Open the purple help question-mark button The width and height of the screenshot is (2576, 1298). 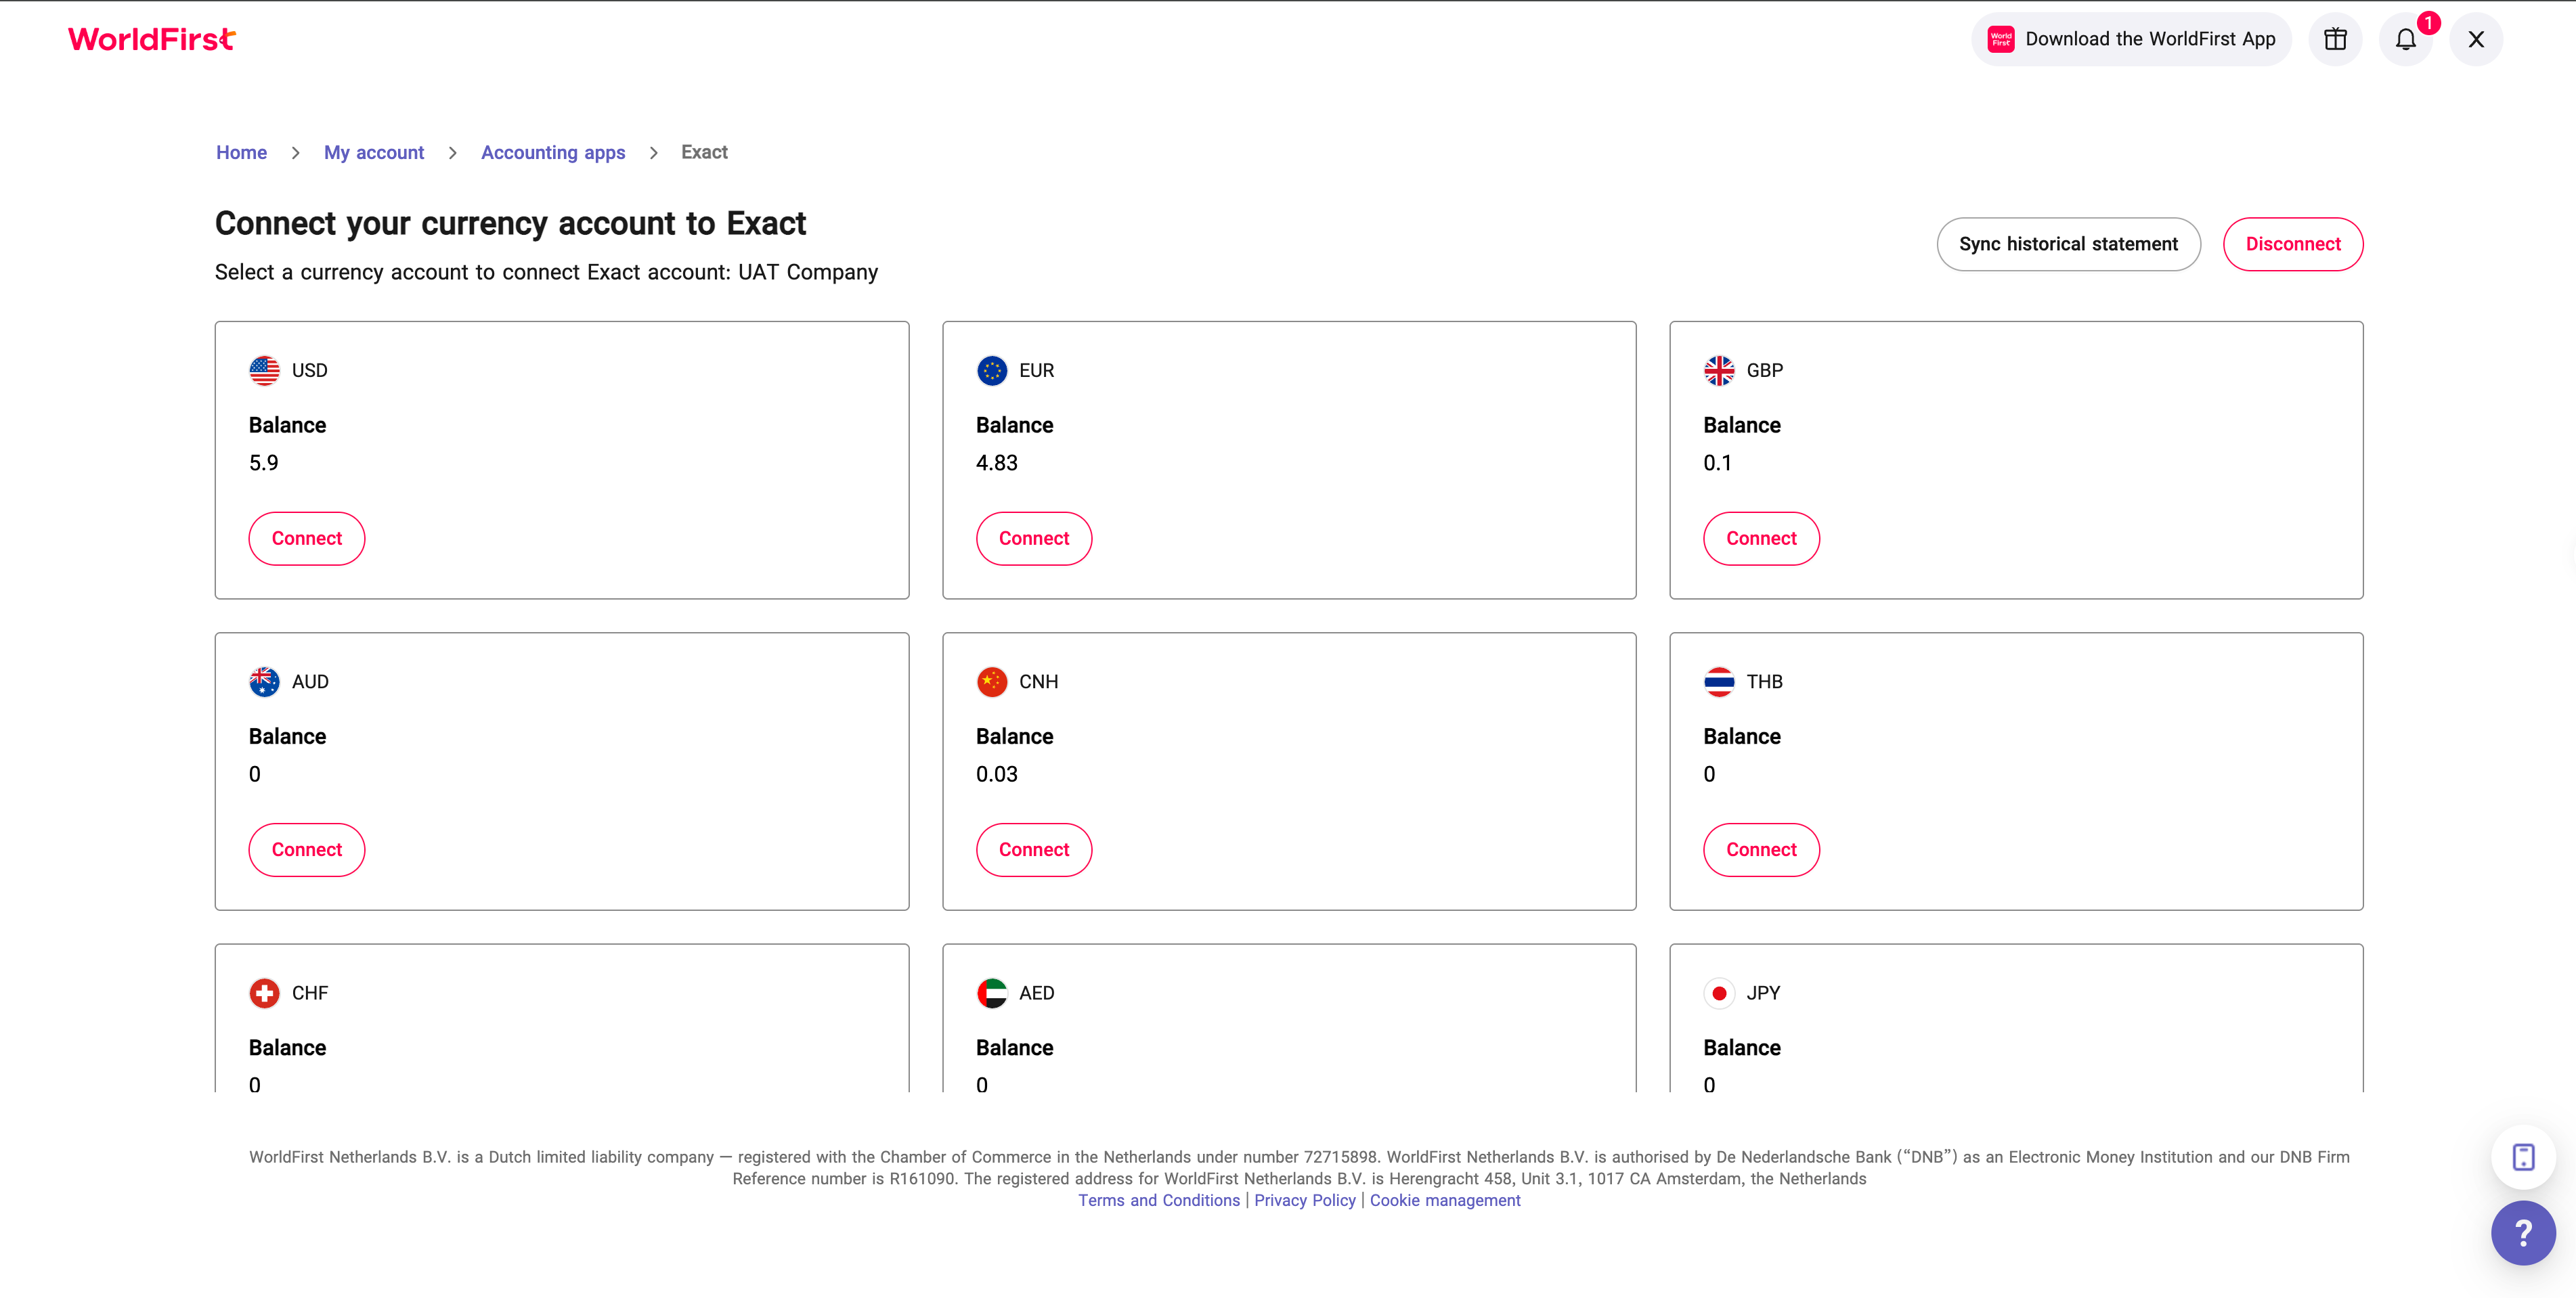tap(2522, 1232)
